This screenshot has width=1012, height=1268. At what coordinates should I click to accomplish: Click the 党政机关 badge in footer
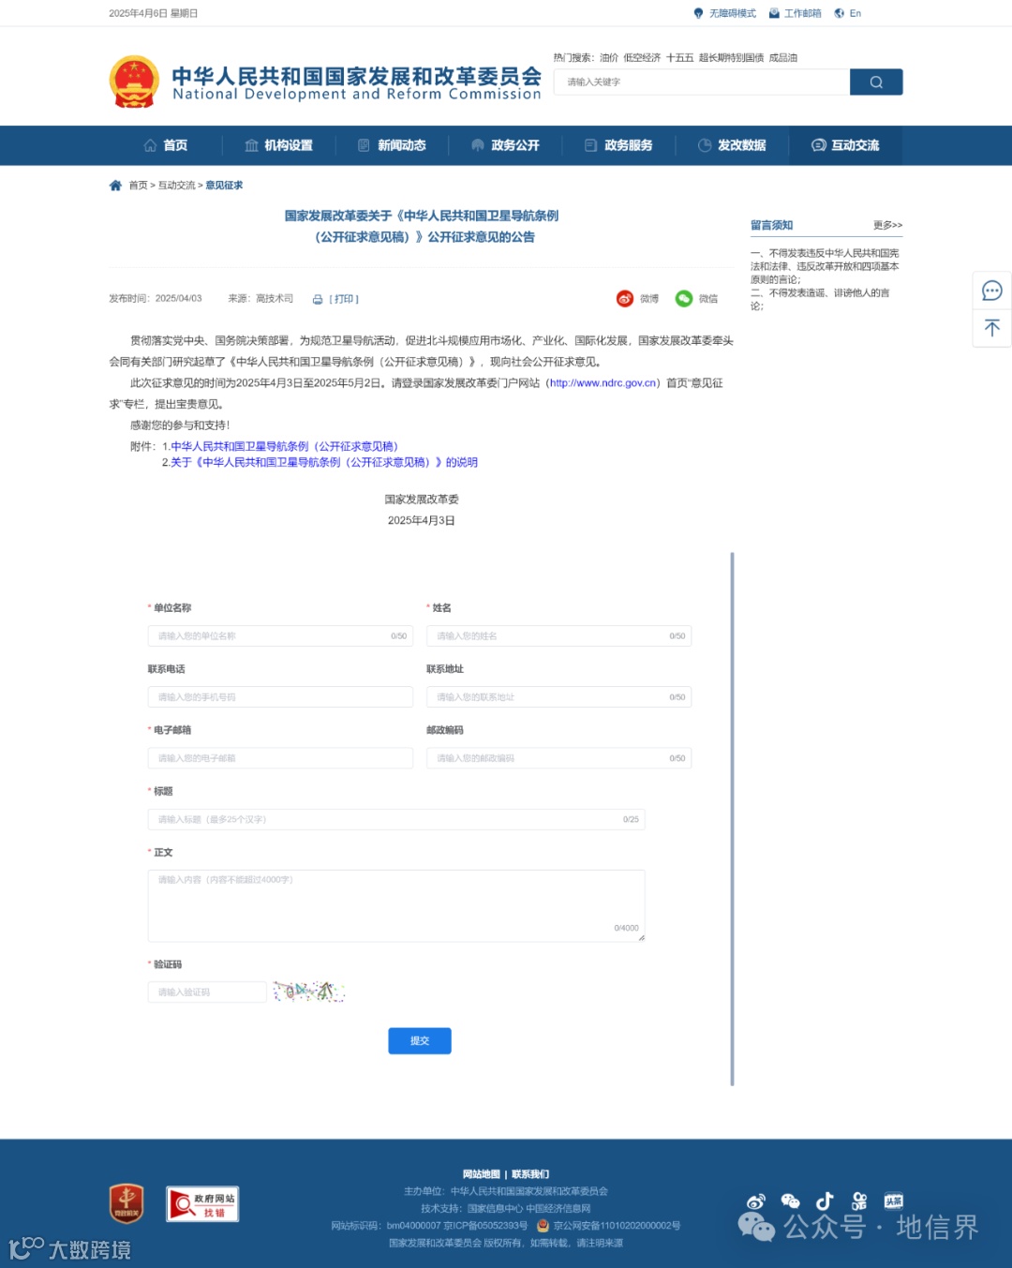126,1202
